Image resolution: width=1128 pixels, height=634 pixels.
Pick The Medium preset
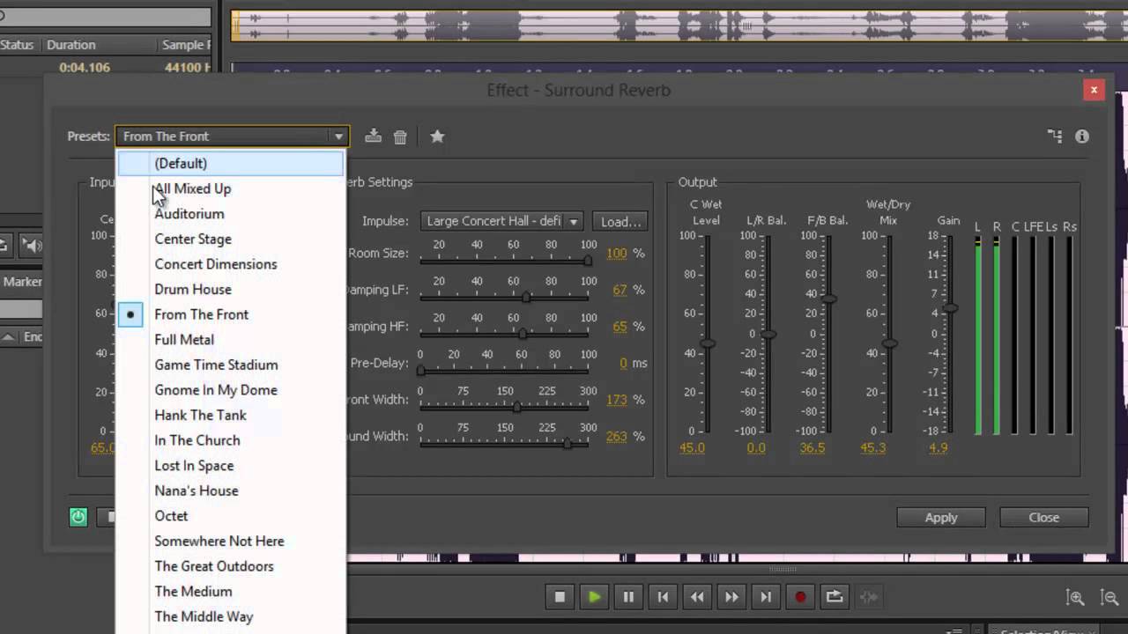(231, 592)
